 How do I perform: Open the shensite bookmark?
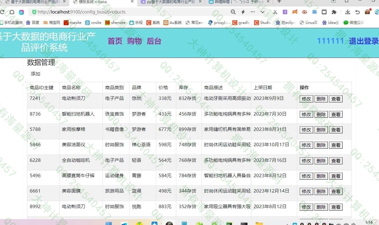point(115,22)
